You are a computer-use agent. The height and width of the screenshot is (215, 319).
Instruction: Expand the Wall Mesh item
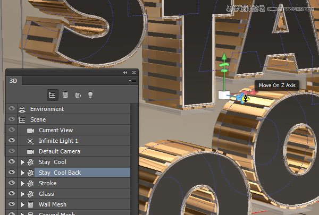22,204
